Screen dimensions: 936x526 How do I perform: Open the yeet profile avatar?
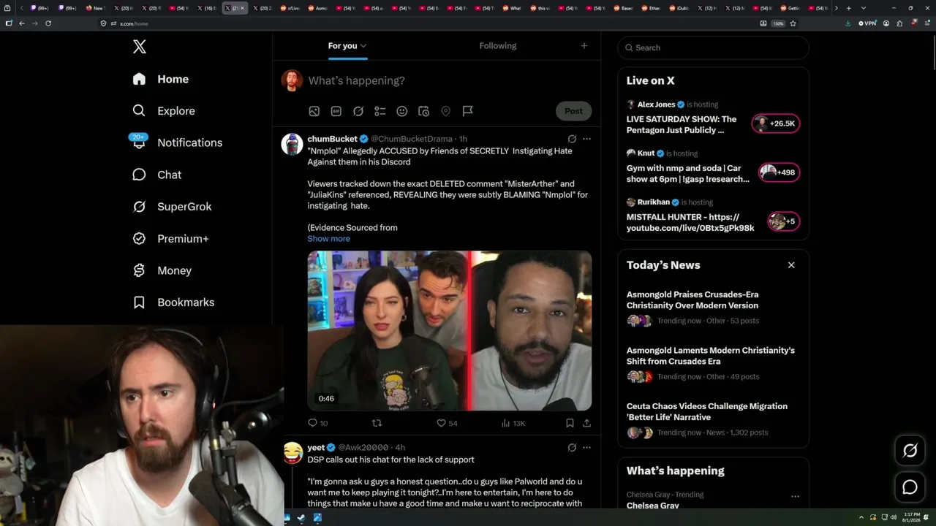tap(292, 453)
